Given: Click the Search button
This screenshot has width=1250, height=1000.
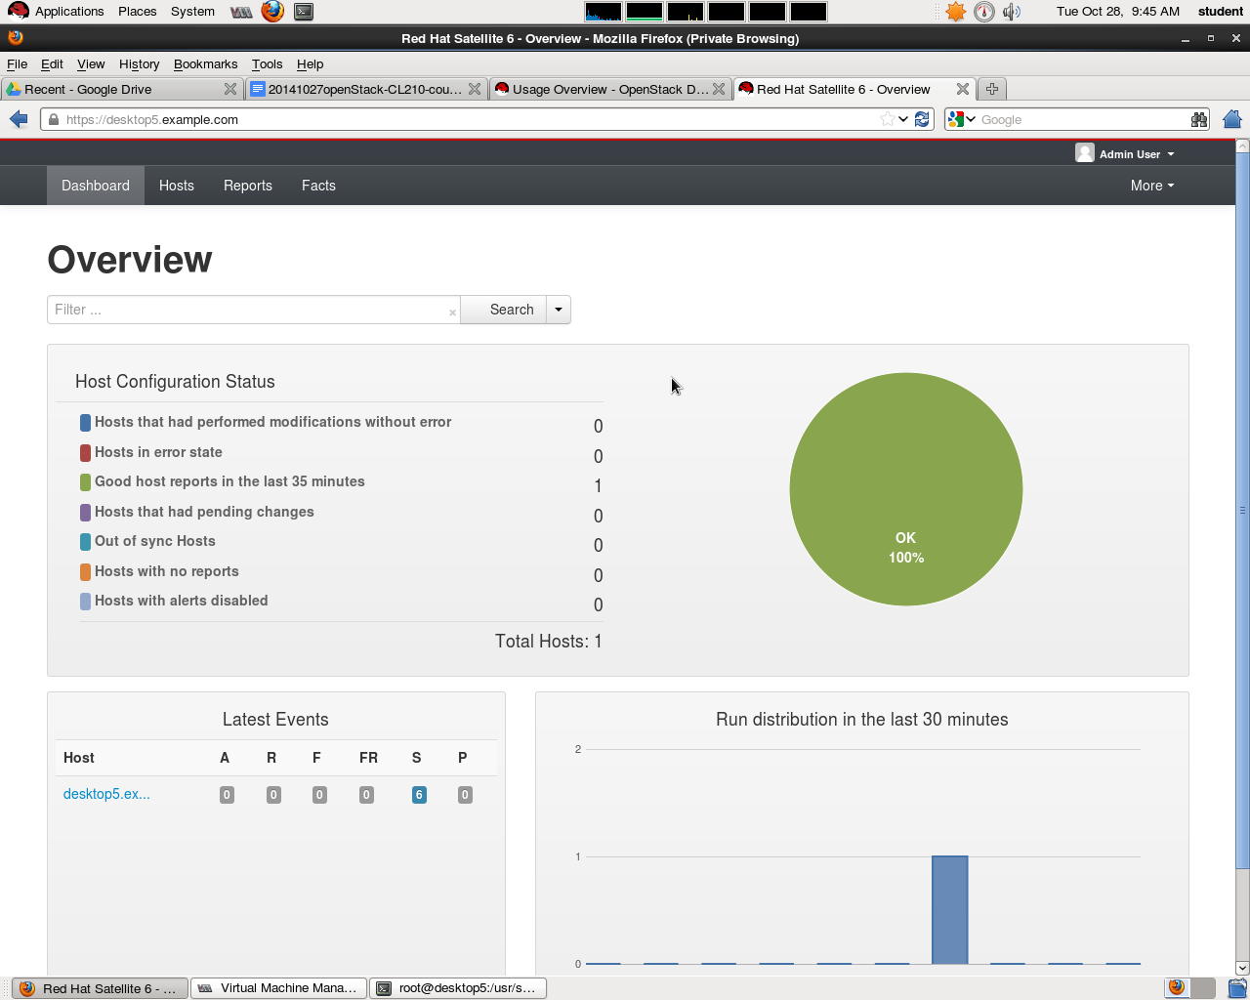Looking at the screenshot, I should coord(503,310).
